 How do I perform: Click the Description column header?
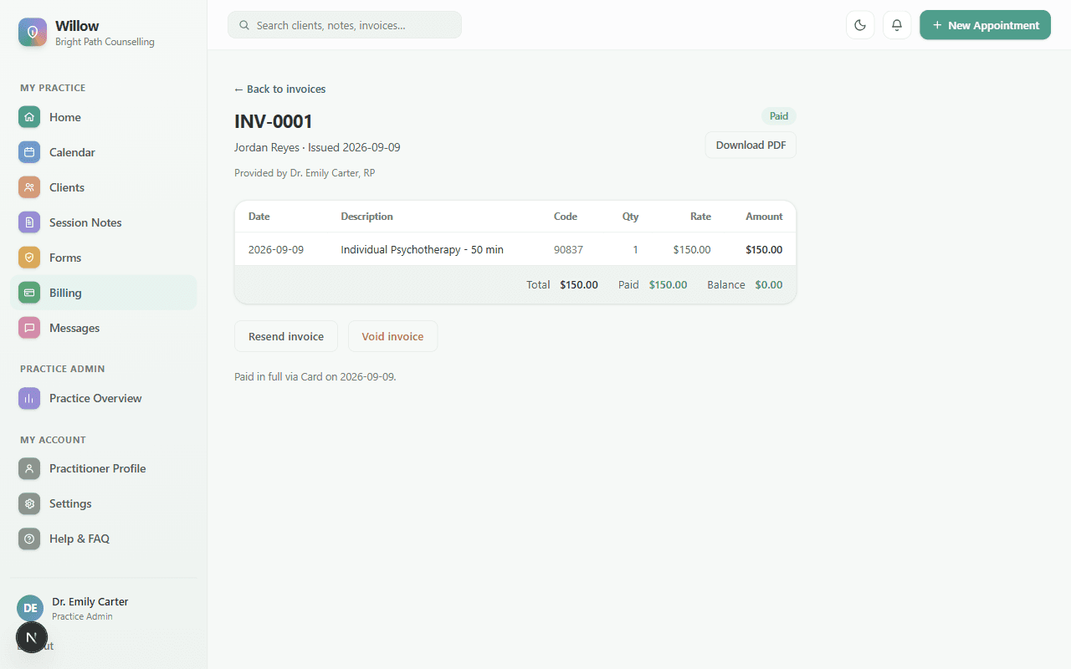coord(366,216)
